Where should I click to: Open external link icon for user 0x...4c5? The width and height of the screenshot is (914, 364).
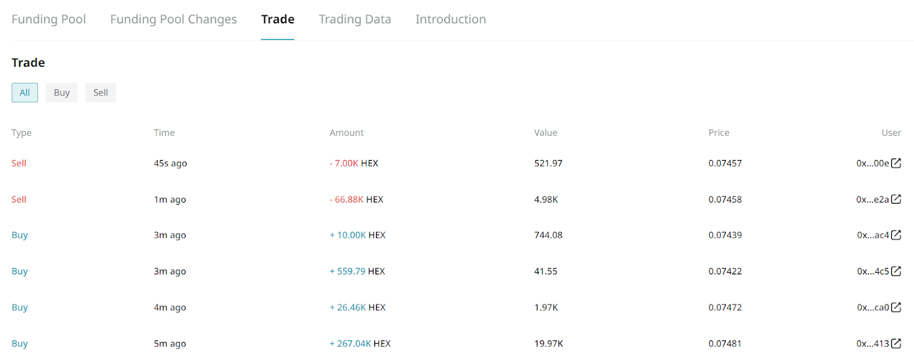tap(896, 271)
